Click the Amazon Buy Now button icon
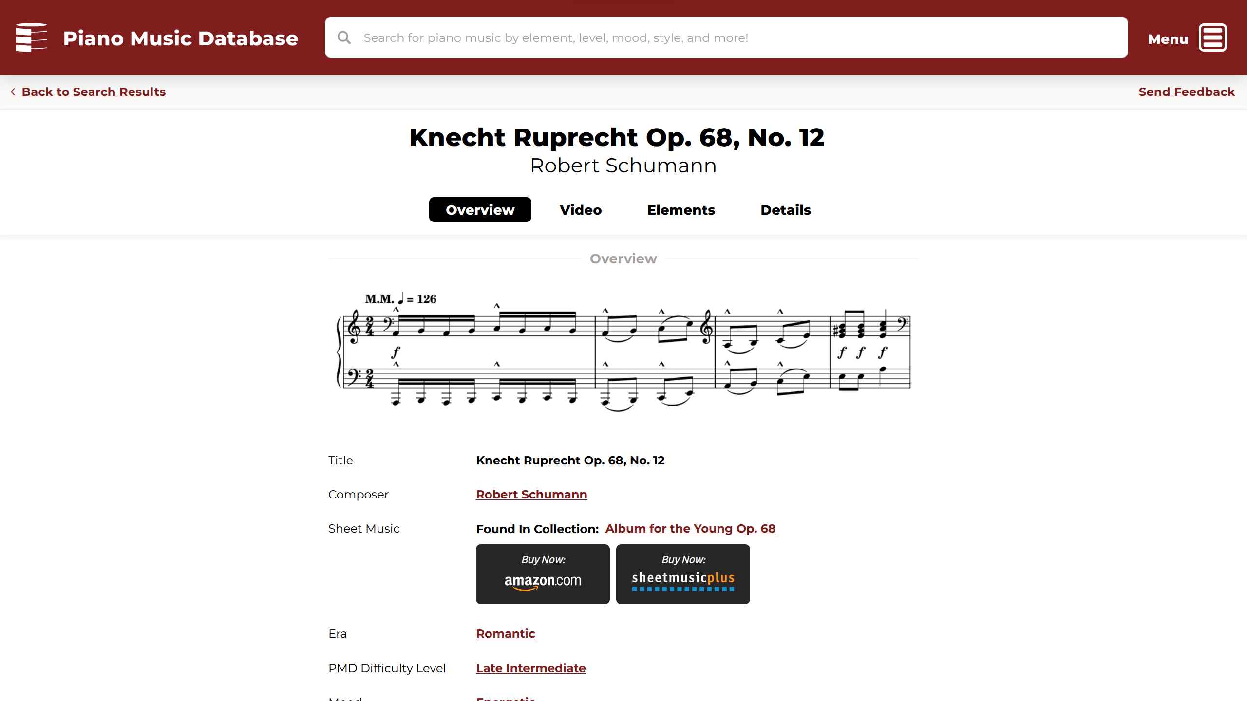 tap(543, 574)
